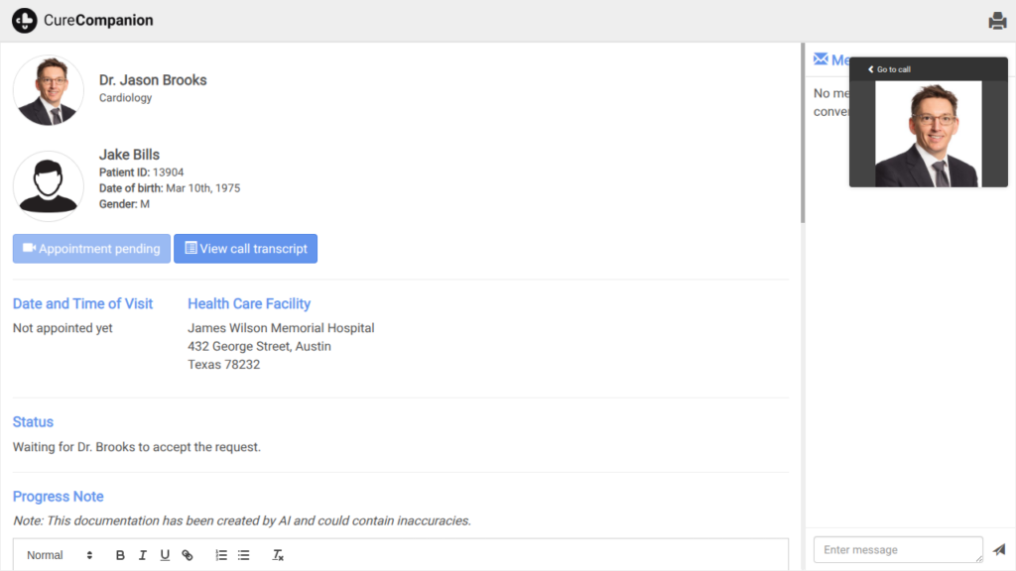The width and height of the screenshot is (1016, 571).
Task: Click the print icon in the header
Action: pyautogui.click(x=997, y=21)
